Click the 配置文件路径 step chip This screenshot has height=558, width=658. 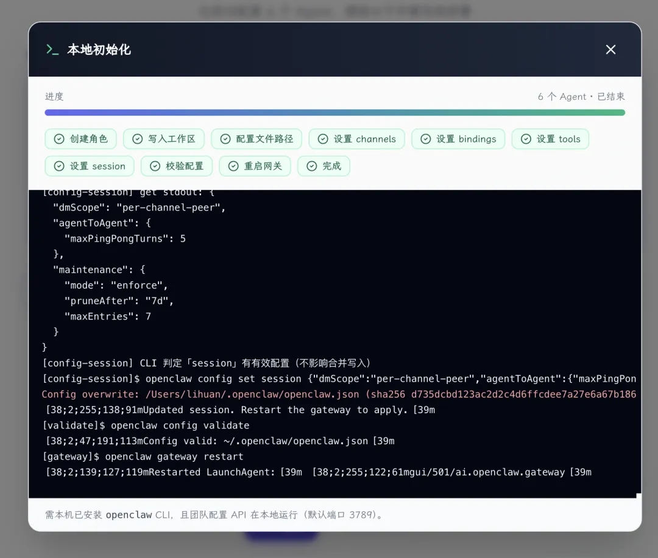(x=256, y=139)
